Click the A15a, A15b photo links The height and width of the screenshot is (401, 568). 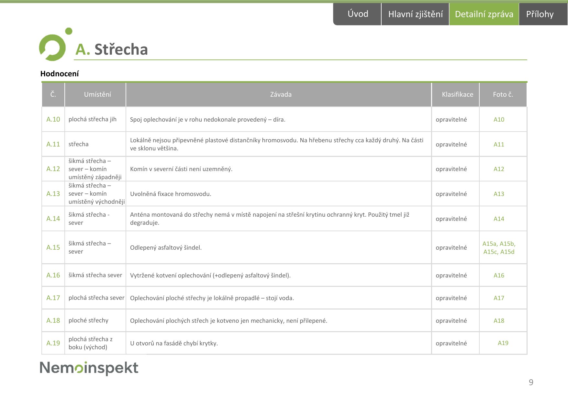tap(499, 244)
